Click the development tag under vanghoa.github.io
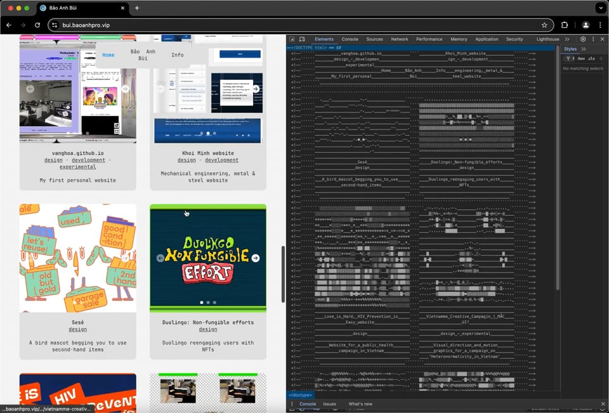The width and height of the screenshot is (609, 413). coord(88,160)
